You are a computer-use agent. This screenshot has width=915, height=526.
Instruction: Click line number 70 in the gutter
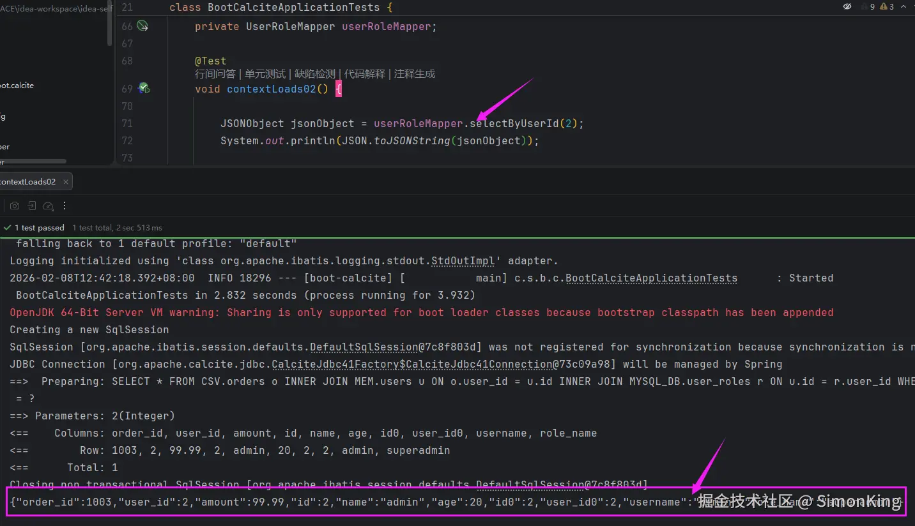tap(127, 106)
